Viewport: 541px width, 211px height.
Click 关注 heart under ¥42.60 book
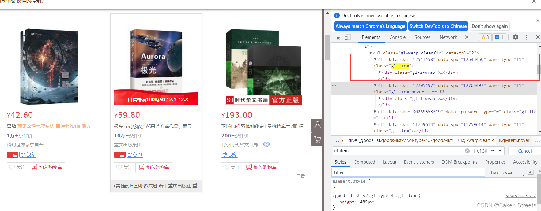point(17,167)
